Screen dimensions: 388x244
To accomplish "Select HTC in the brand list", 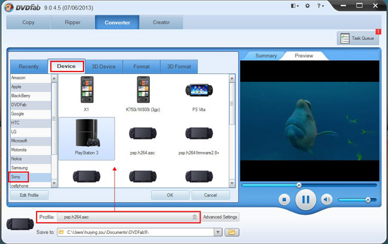I will click(x=30, y=123).
